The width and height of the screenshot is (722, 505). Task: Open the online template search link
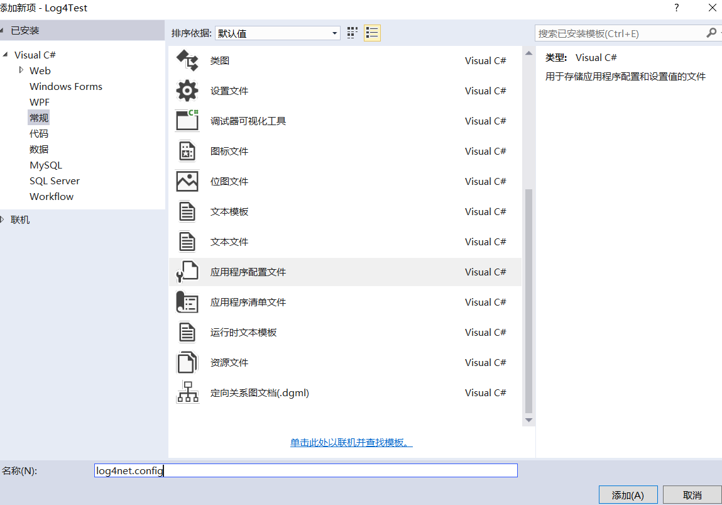(351, 443)
